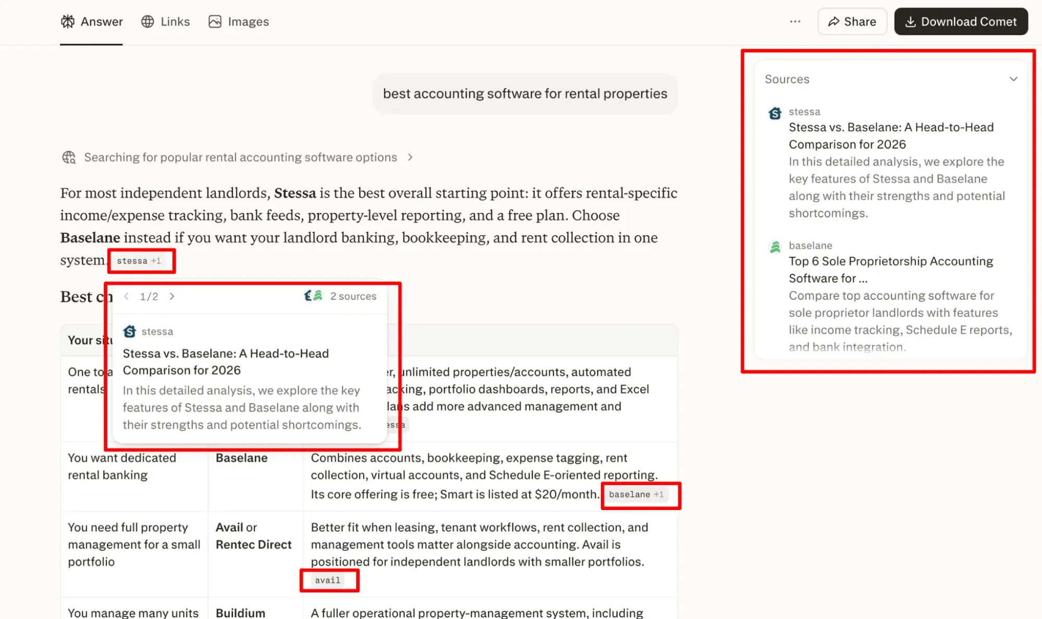Click the baselane source name in Sources panel

(810, 245)
